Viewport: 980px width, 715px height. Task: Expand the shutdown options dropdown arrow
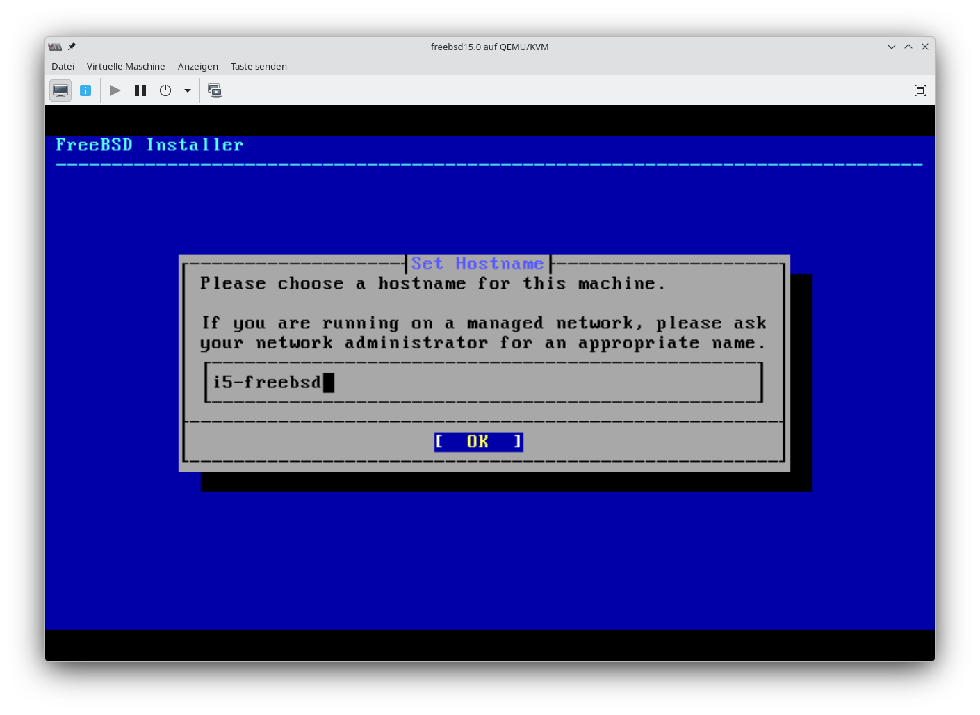[x=188, y=90]
